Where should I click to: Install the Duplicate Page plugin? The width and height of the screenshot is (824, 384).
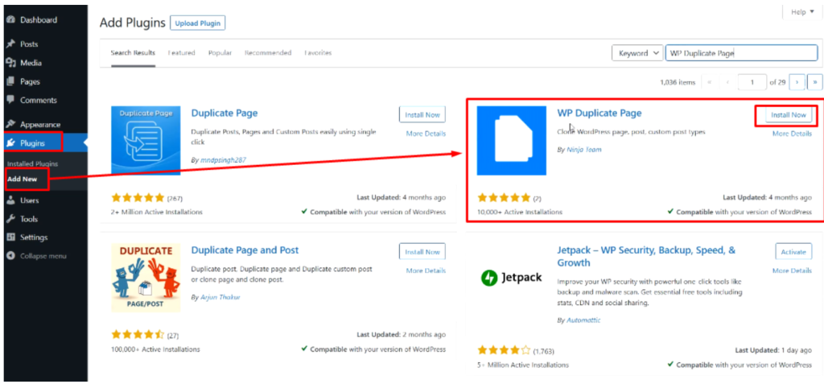point(422,114)
